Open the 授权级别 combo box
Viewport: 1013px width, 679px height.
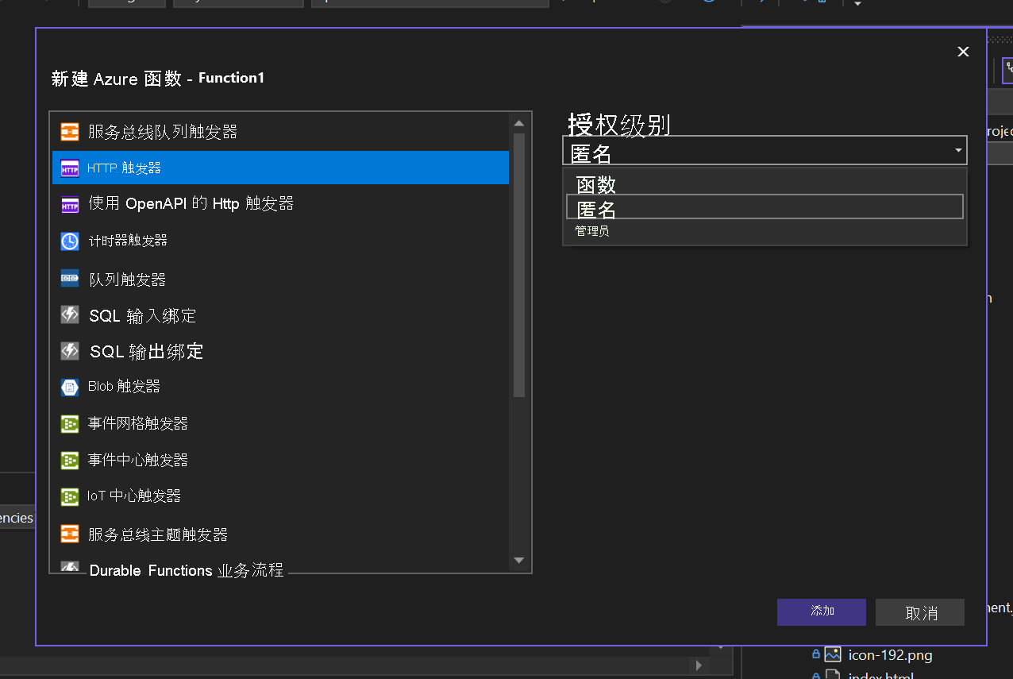[765, 151]
